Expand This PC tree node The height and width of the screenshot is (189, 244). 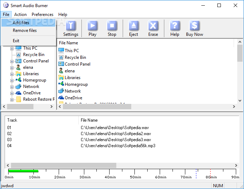[12, 49]
